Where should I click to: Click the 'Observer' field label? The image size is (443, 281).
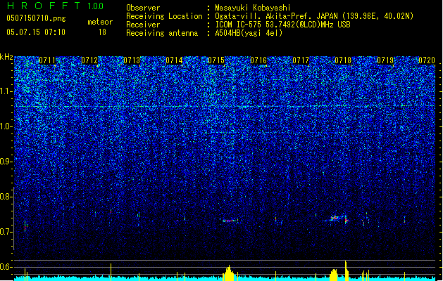[x=143, y=8]
